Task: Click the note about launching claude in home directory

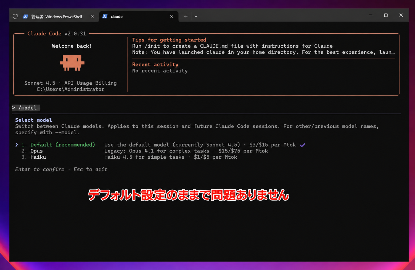Action: coord(264,52)
